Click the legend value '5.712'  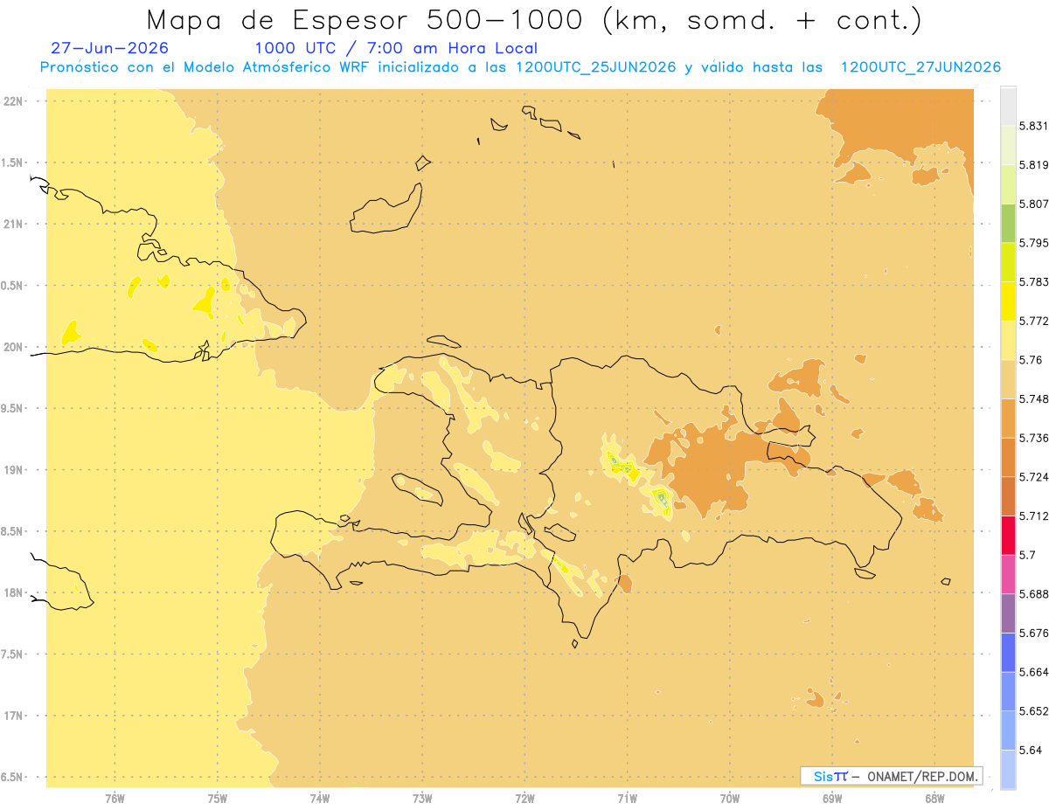point(1033,516)
